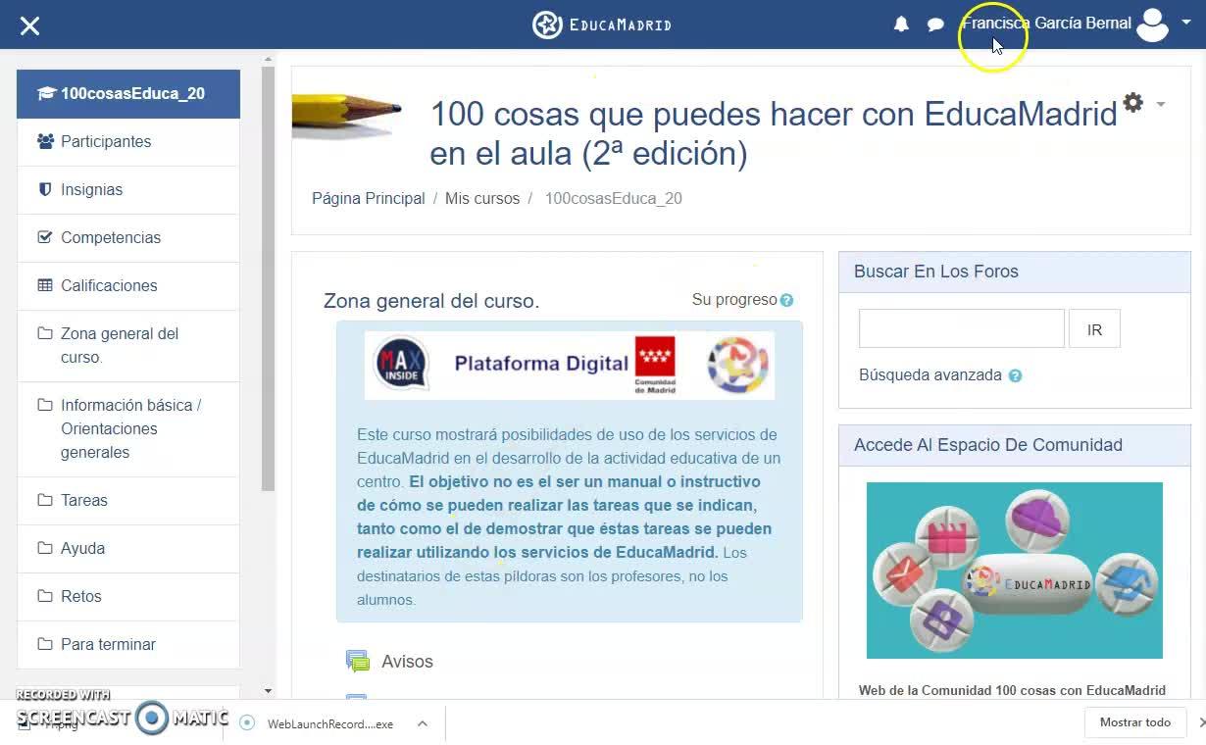Open Participantes in the sidebar

click(128, 142)
